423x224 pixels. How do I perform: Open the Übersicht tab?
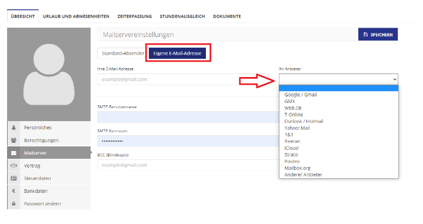click(23, 16)
